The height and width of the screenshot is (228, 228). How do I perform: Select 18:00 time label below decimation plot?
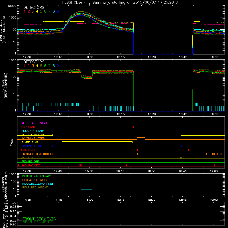(89, 200)
